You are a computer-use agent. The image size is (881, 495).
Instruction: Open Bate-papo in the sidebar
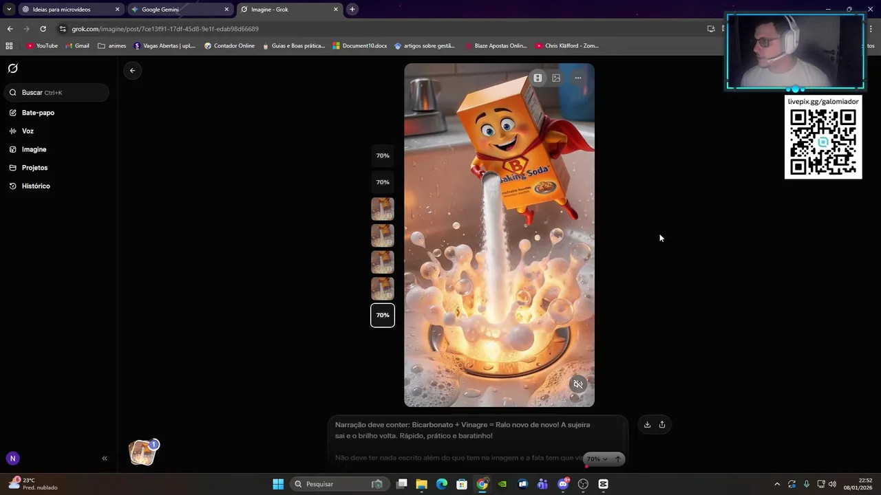[x=38, y=113]
